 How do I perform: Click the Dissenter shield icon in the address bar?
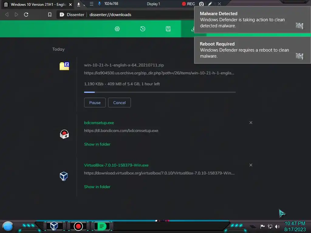62,15
